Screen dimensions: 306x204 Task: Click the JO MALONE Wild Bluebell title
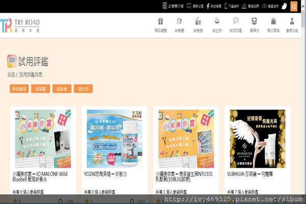(40, 176)
